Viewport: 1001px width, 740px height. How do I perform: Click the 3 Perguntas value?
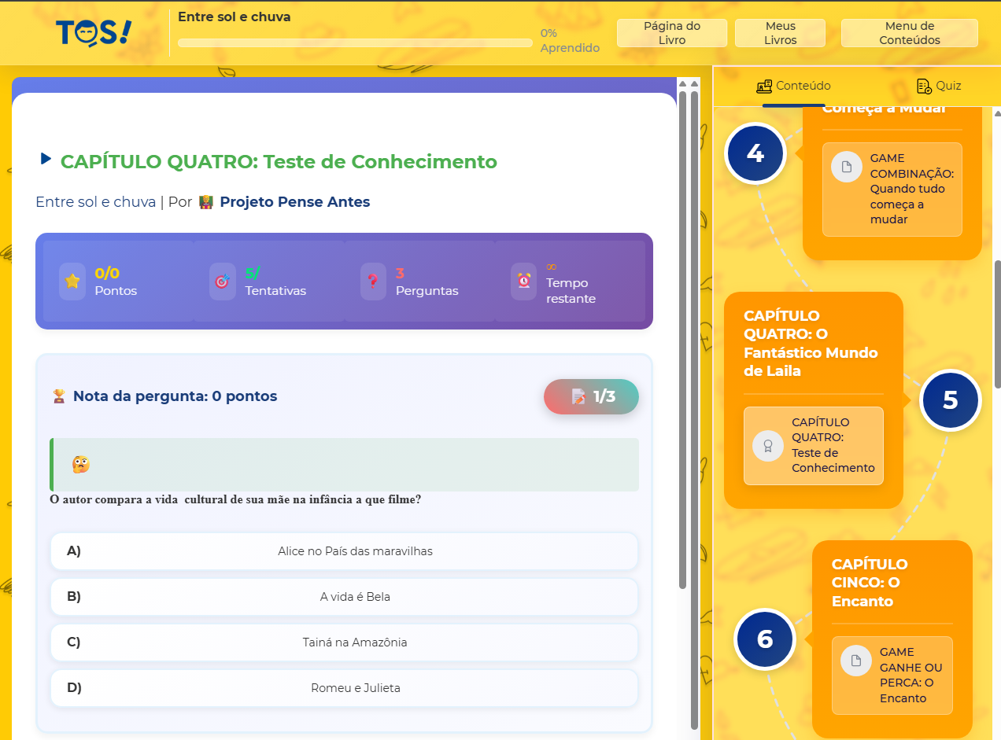(x=400, y=273)
